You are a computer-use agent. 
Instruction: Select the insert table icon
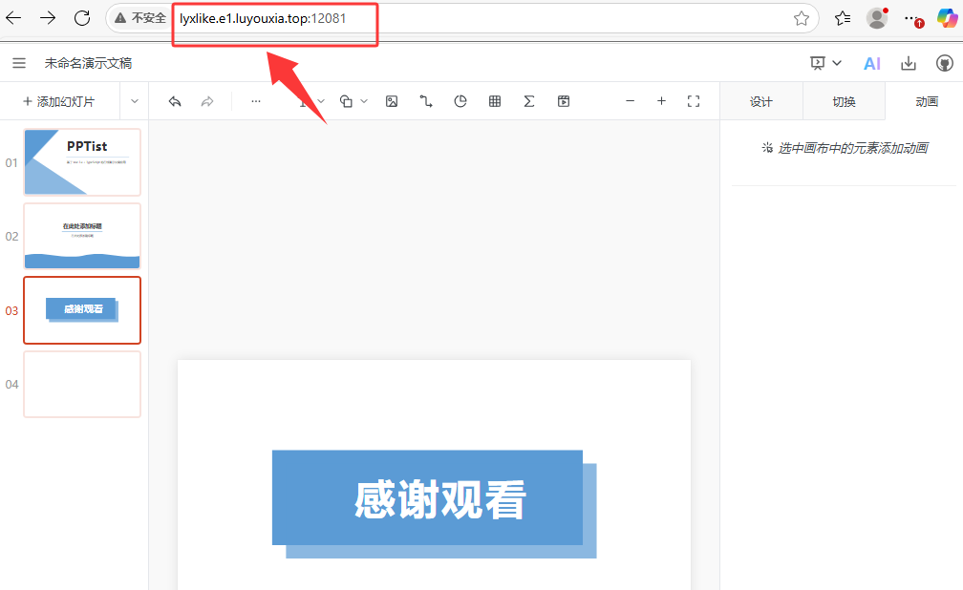495,100
